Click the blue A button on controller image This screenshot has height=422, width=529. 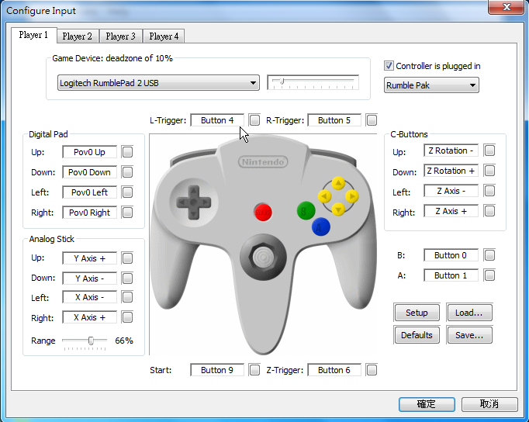pos(321,227)
